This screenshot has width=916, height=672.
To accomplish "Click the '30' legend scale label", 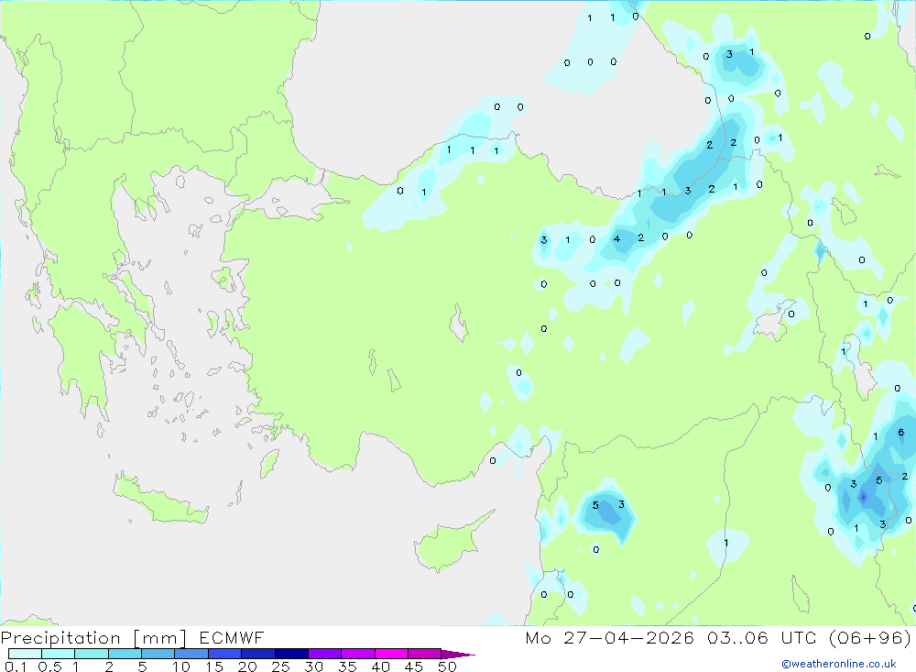I will pos(314,666).
